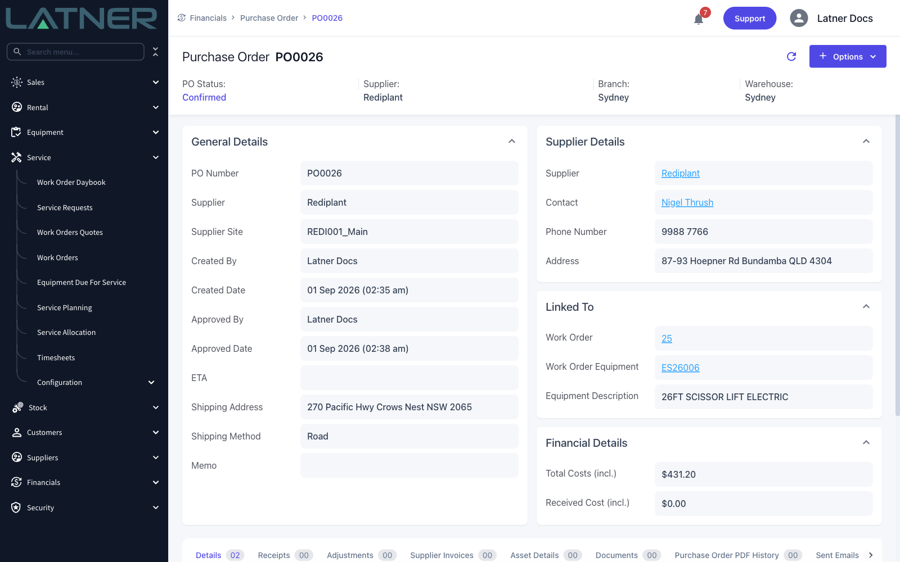The image size is (900, 562).
Task: Expand the Customers menu chevron
Action: (x=156, y=432)
